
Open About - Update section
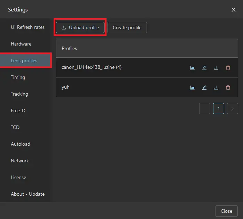(x=28, y=194)
